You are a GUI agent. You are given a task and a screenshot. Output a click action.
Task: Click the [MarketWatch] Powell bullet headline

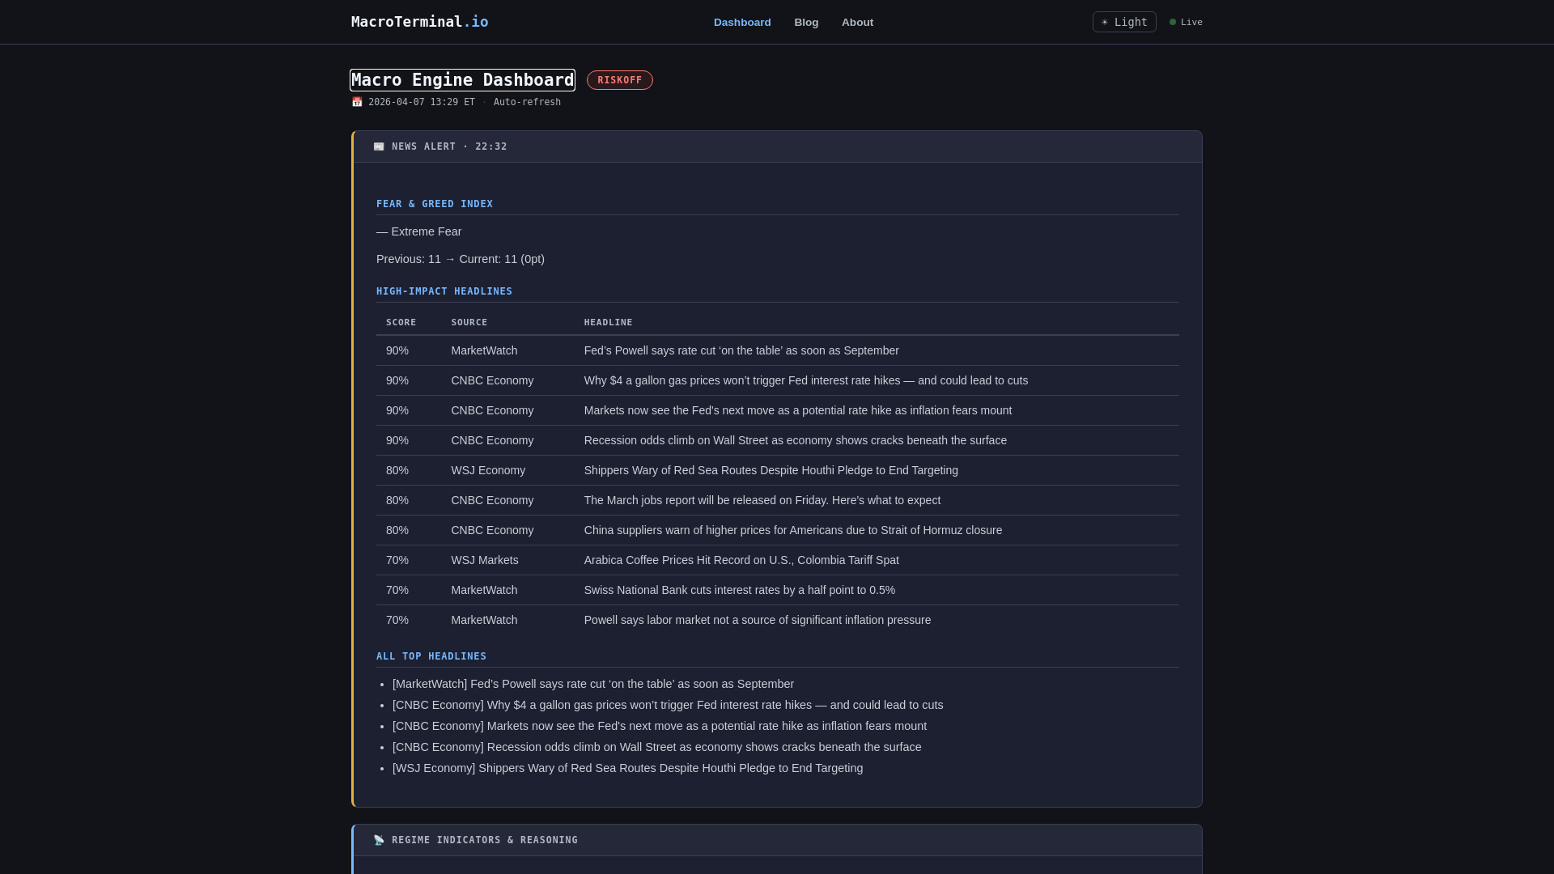593,684
